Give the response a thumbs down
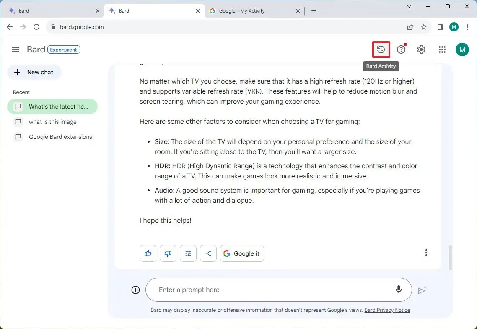 [168, 253]
